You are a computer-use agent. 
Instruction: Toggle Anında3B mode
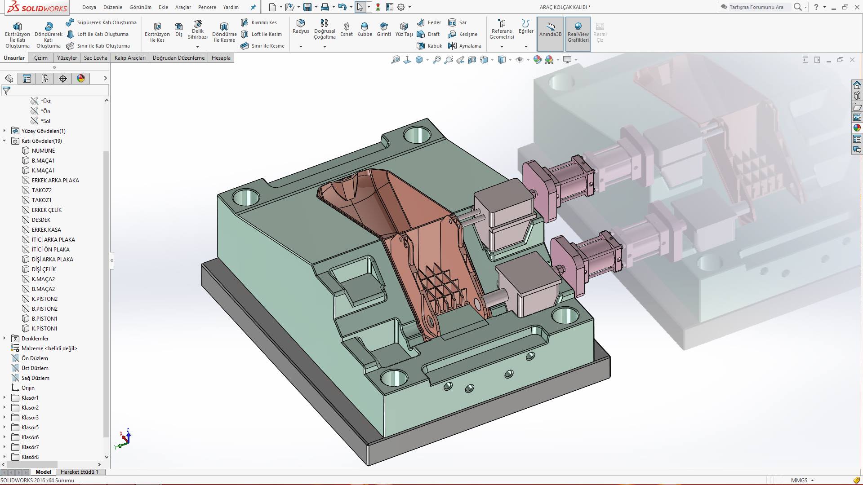pyautogui.click(x=550, y=34)
